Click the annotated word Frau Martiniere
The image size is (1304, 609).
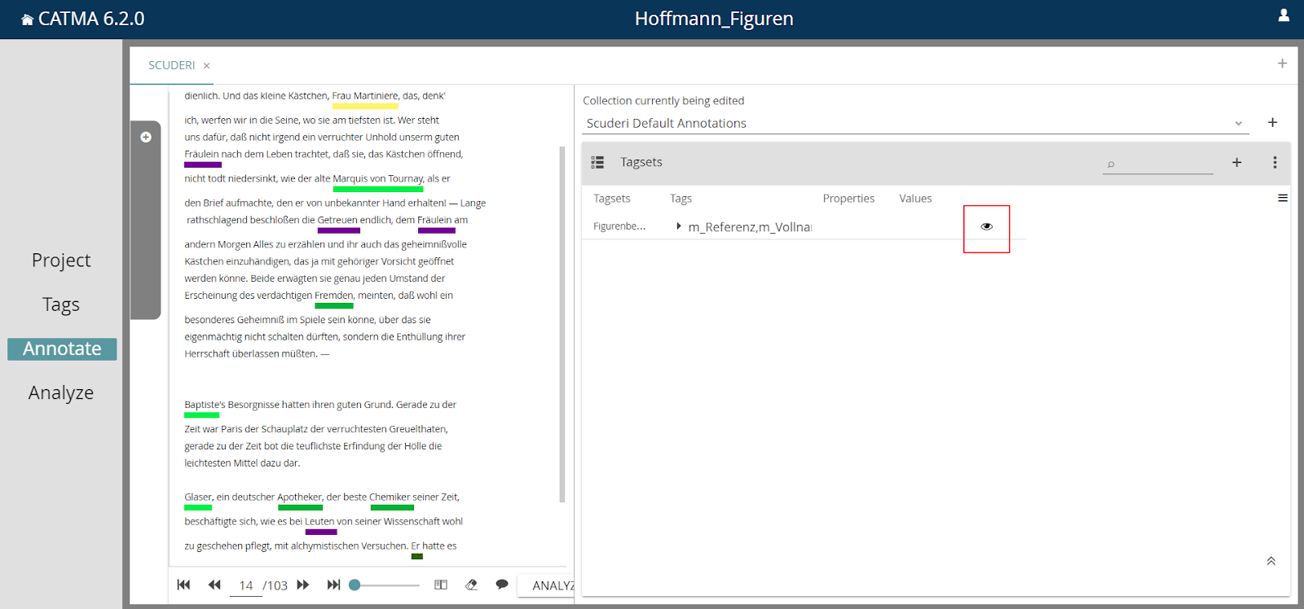point(365,96)
